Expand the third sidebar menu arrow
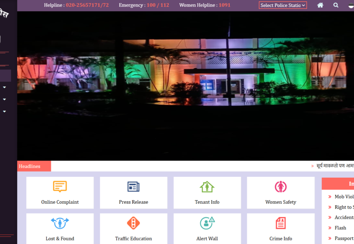The image size is (354, 244). (x=4, y=111)
